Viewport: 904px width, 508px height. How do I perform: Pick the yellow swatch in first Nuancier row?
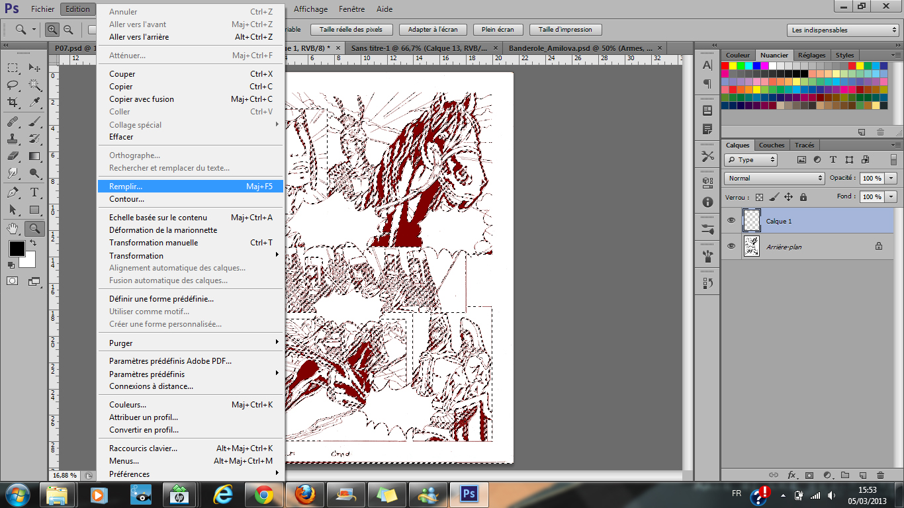(x=733, y=65)
